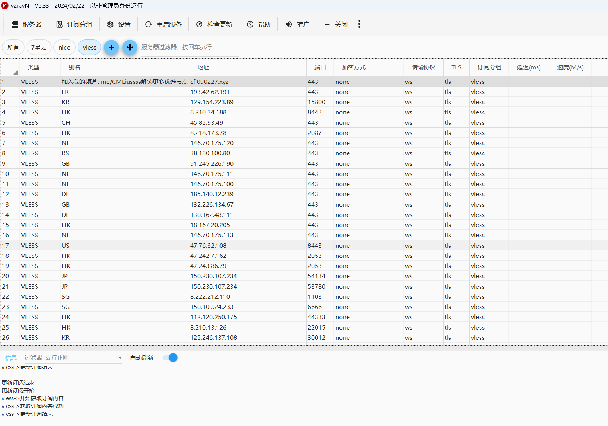Click port 54134 in the JP row
Screen dimensions: 608x426
point(316,276)
